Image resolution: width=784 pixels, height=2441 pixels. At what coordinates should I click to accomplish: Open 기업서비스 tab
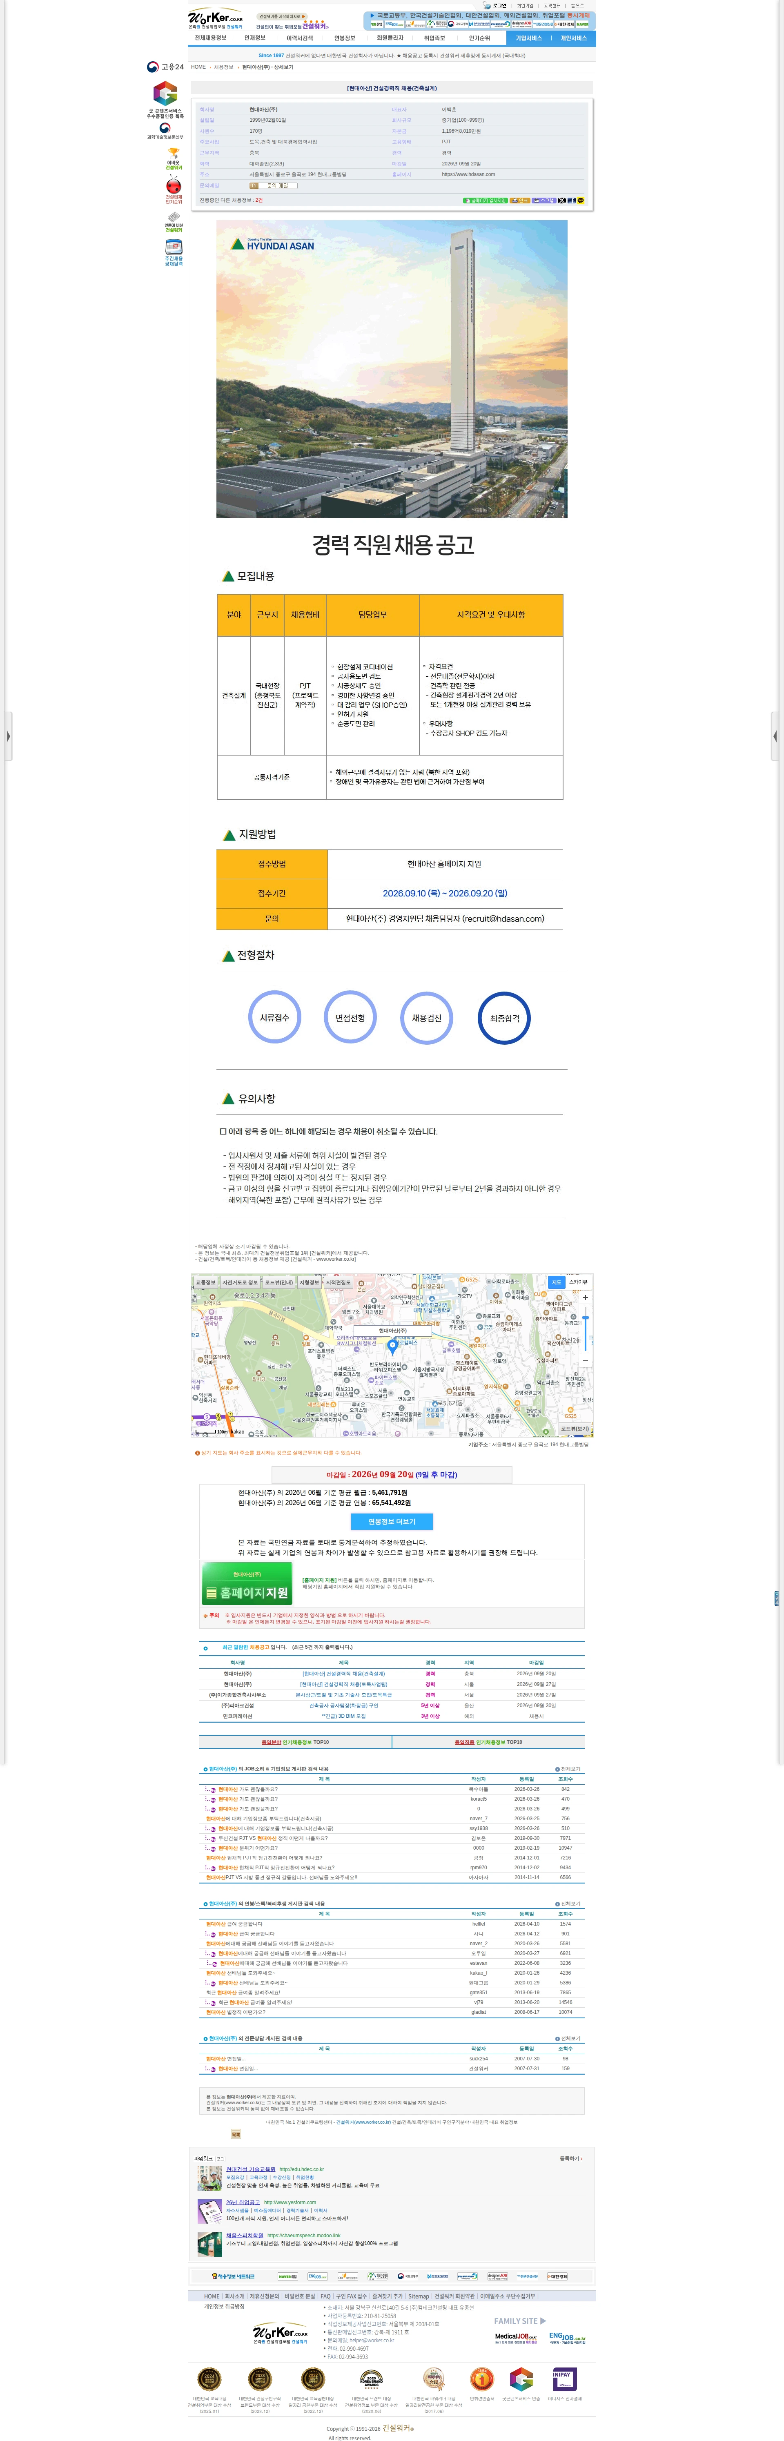[528, 38]
